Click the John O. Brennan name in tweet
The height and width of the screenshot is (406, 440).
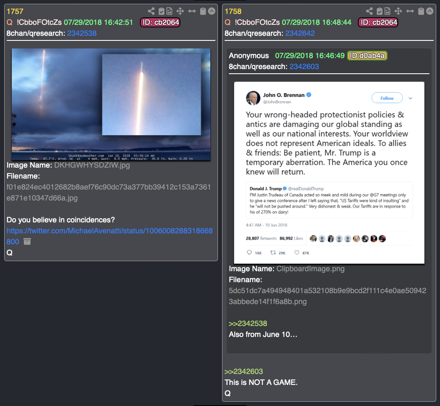coord(284,95)
